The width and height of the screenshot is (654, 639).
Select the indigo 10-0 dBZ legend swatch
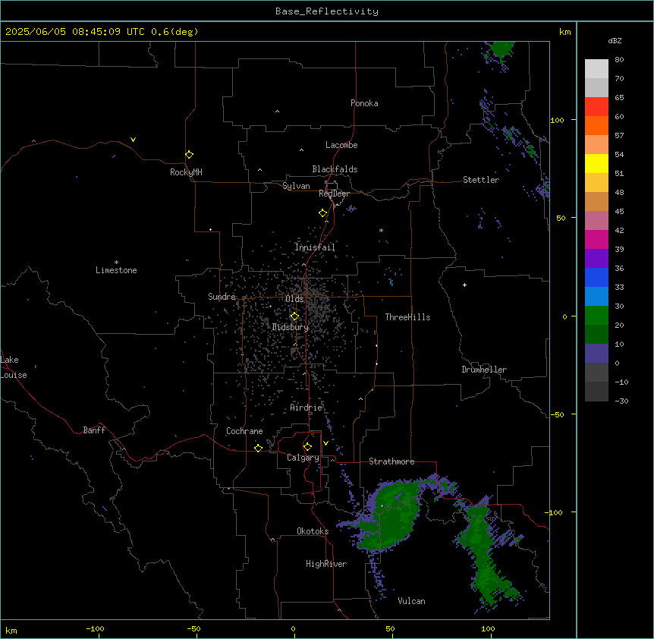(596, 354)
